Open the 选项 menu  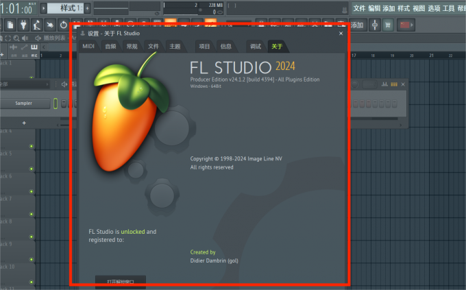[434, 8]
